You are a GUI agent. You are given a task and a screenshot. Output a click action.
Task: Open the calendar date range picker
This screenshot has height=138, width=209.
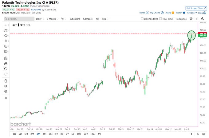coord(99,134)
